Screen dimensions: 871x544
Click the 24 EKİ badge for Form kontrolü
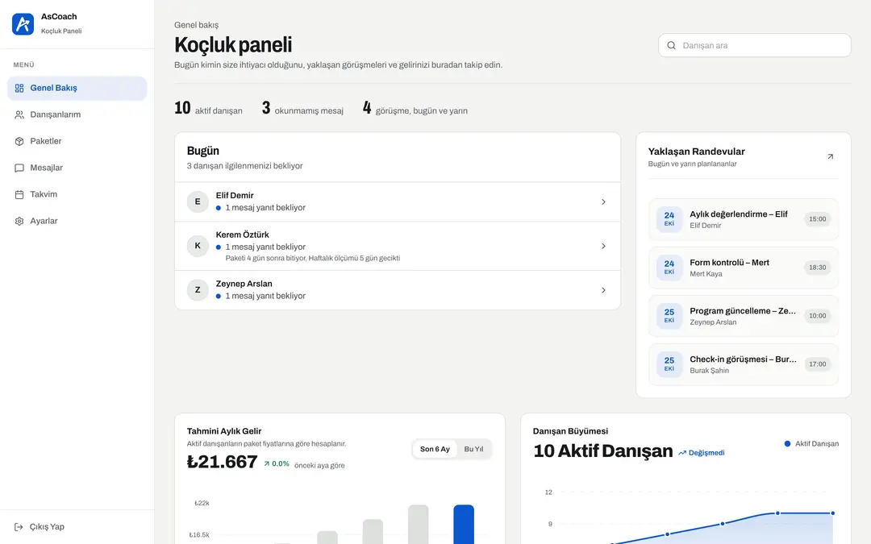coord(669,268)
